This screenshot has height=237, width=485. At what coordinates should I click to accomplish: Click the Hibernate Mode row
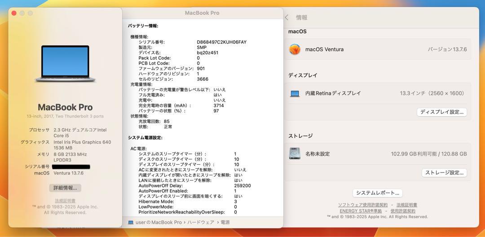[188, 202]
